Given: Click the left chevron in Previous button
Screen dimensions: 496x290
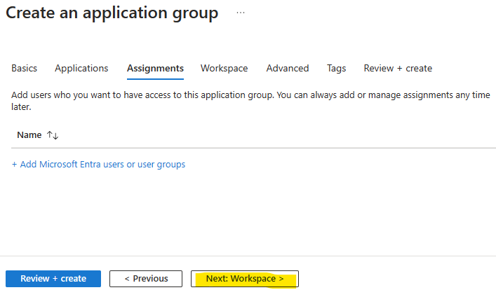Looking at the screenshot, I should (x=127, y=279).
